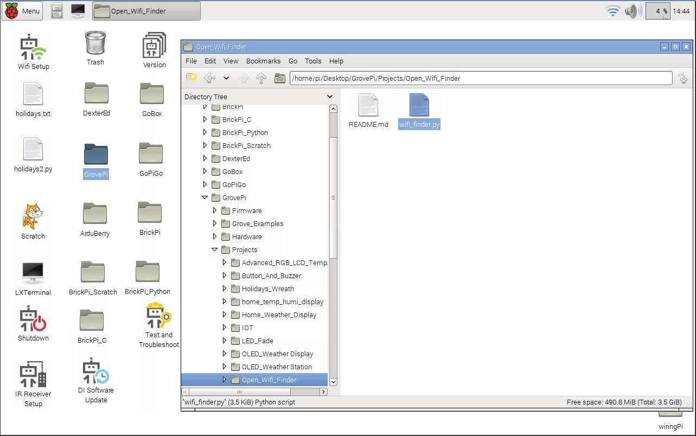Open the BrickPi_Scratch desktop folder

[93, 278]
